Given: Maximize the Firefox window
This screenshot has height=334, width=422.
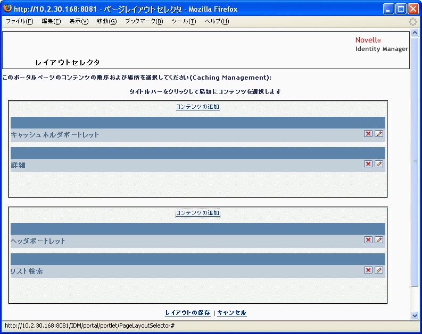Looking at the screenshot, I should (x=401, y=9).
